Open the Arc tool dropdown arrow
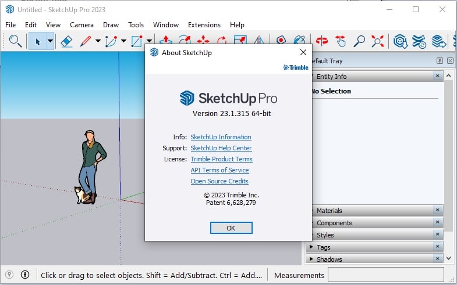 point(123,41)
